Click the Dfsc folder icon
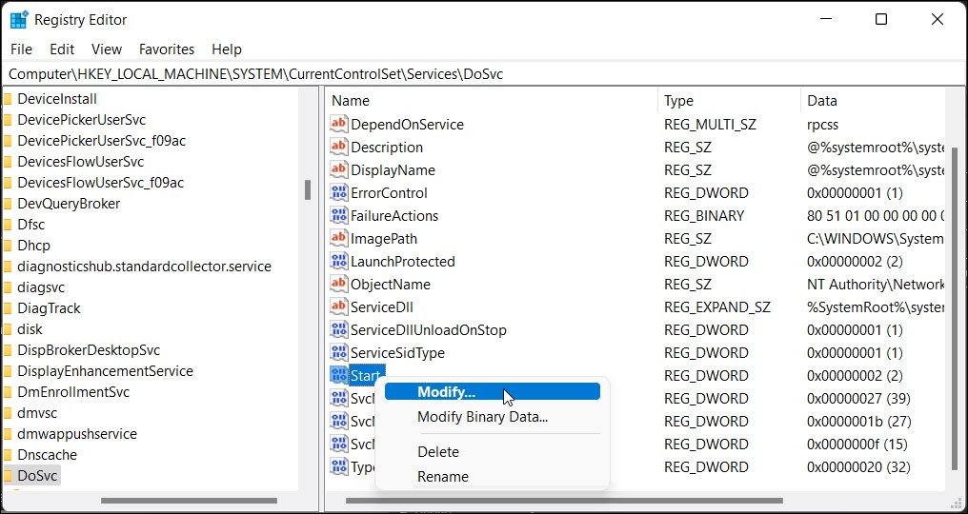 pyautogui.click(x=8, y=225)
